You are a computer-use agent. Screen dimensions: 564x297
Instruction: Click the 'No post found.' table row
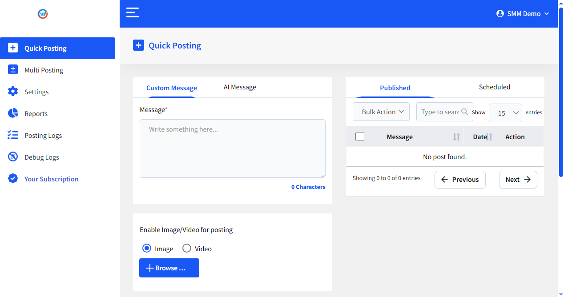[445, 157]
